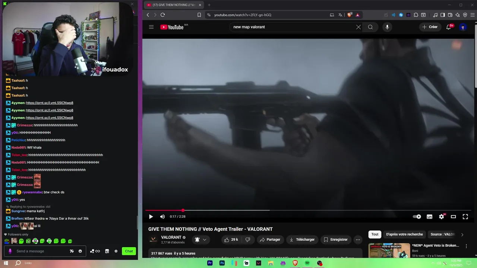Open Windows Start menu
Viewport: 477px width, 268px height.
click(6, 263)
